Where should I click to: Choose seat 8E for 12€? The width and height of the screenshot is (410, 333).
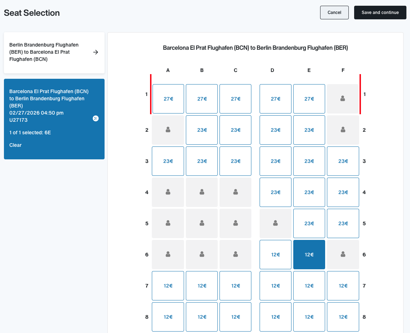point(309,317)
